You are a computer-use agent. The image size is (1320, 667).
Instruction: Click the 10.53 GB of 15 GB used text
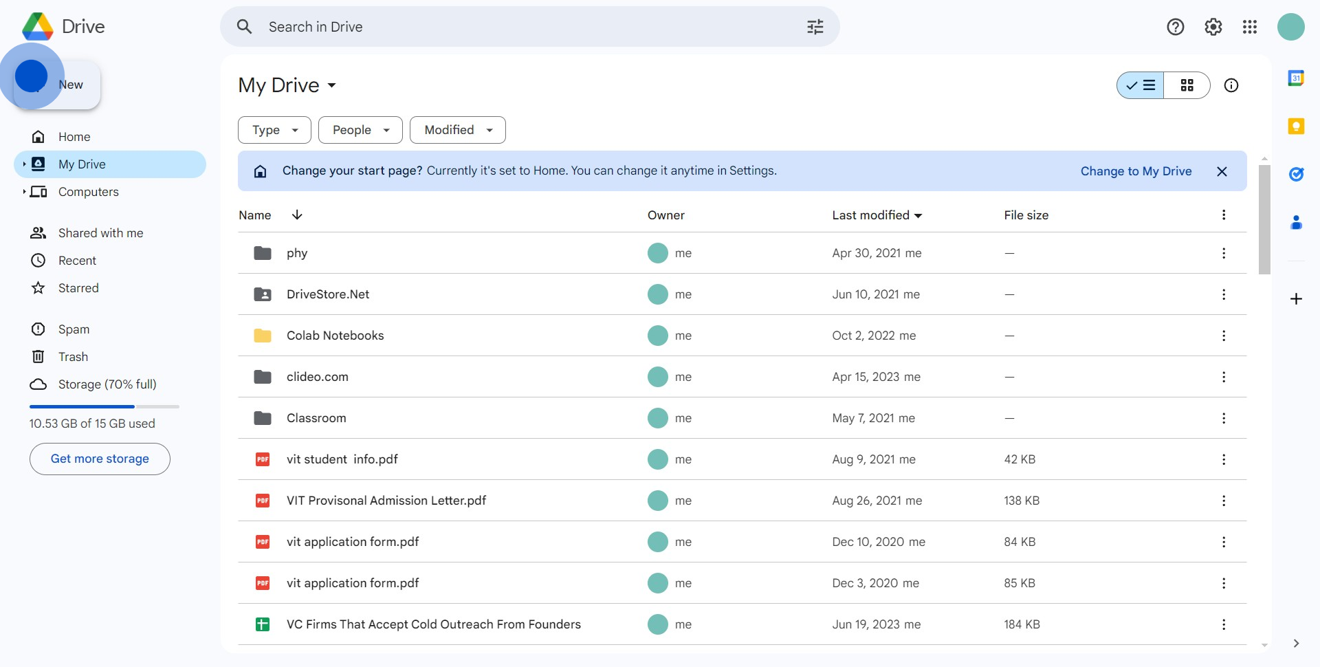click(x=92, y=424)
